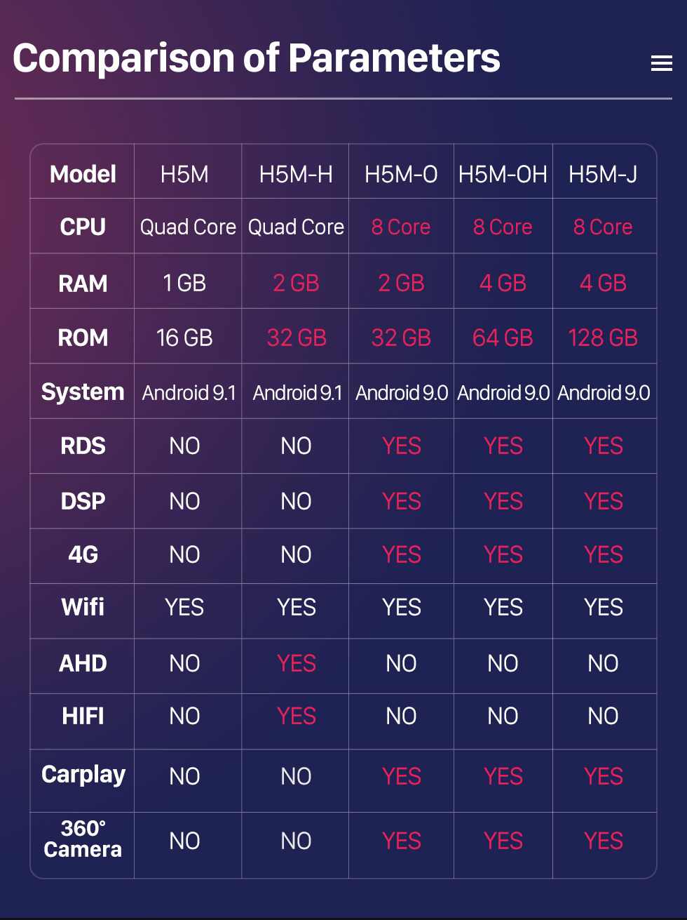The height and width of the screenshot is (920, 687).
Task: Click the 64 GB ROM cell
Action: pos(503,338)
